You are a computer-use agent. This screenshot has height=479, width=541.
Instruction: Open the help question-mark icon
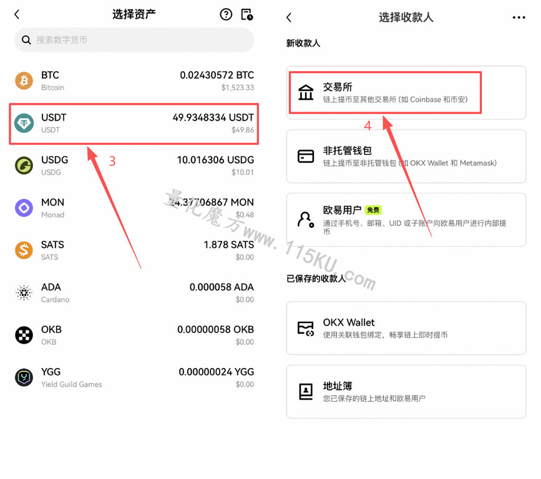(x=226, y=14)
